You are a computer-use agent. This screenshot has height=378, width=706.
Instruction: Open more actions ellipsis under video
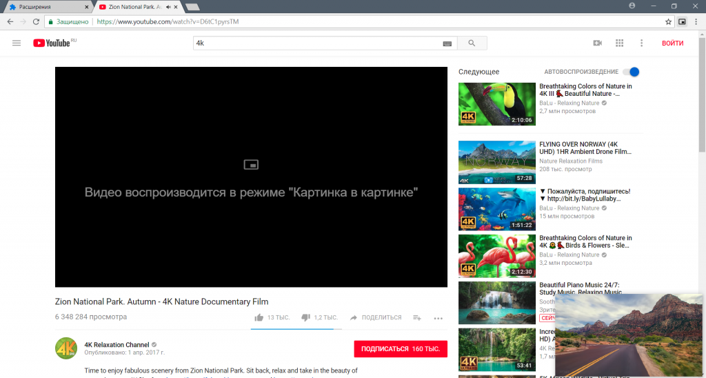tap(438, 318)
